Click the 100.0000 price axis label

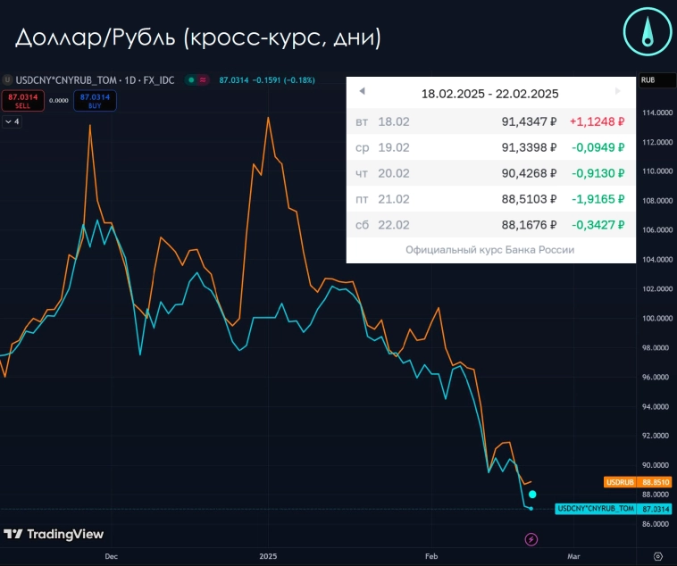[x=657, y=318]
